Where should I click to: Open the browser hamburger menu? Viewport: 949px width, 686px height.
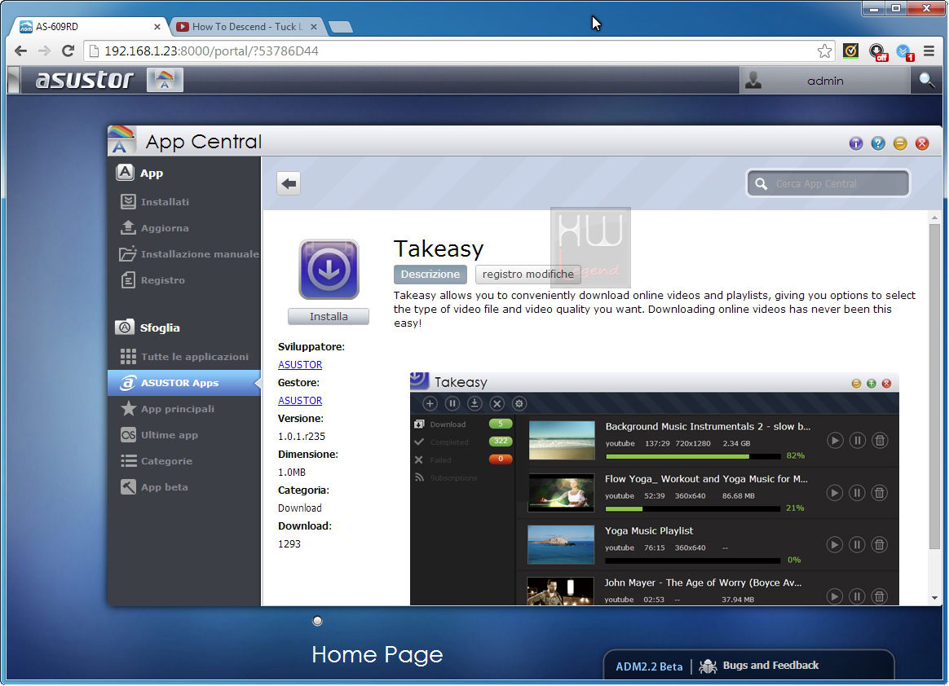929,51
